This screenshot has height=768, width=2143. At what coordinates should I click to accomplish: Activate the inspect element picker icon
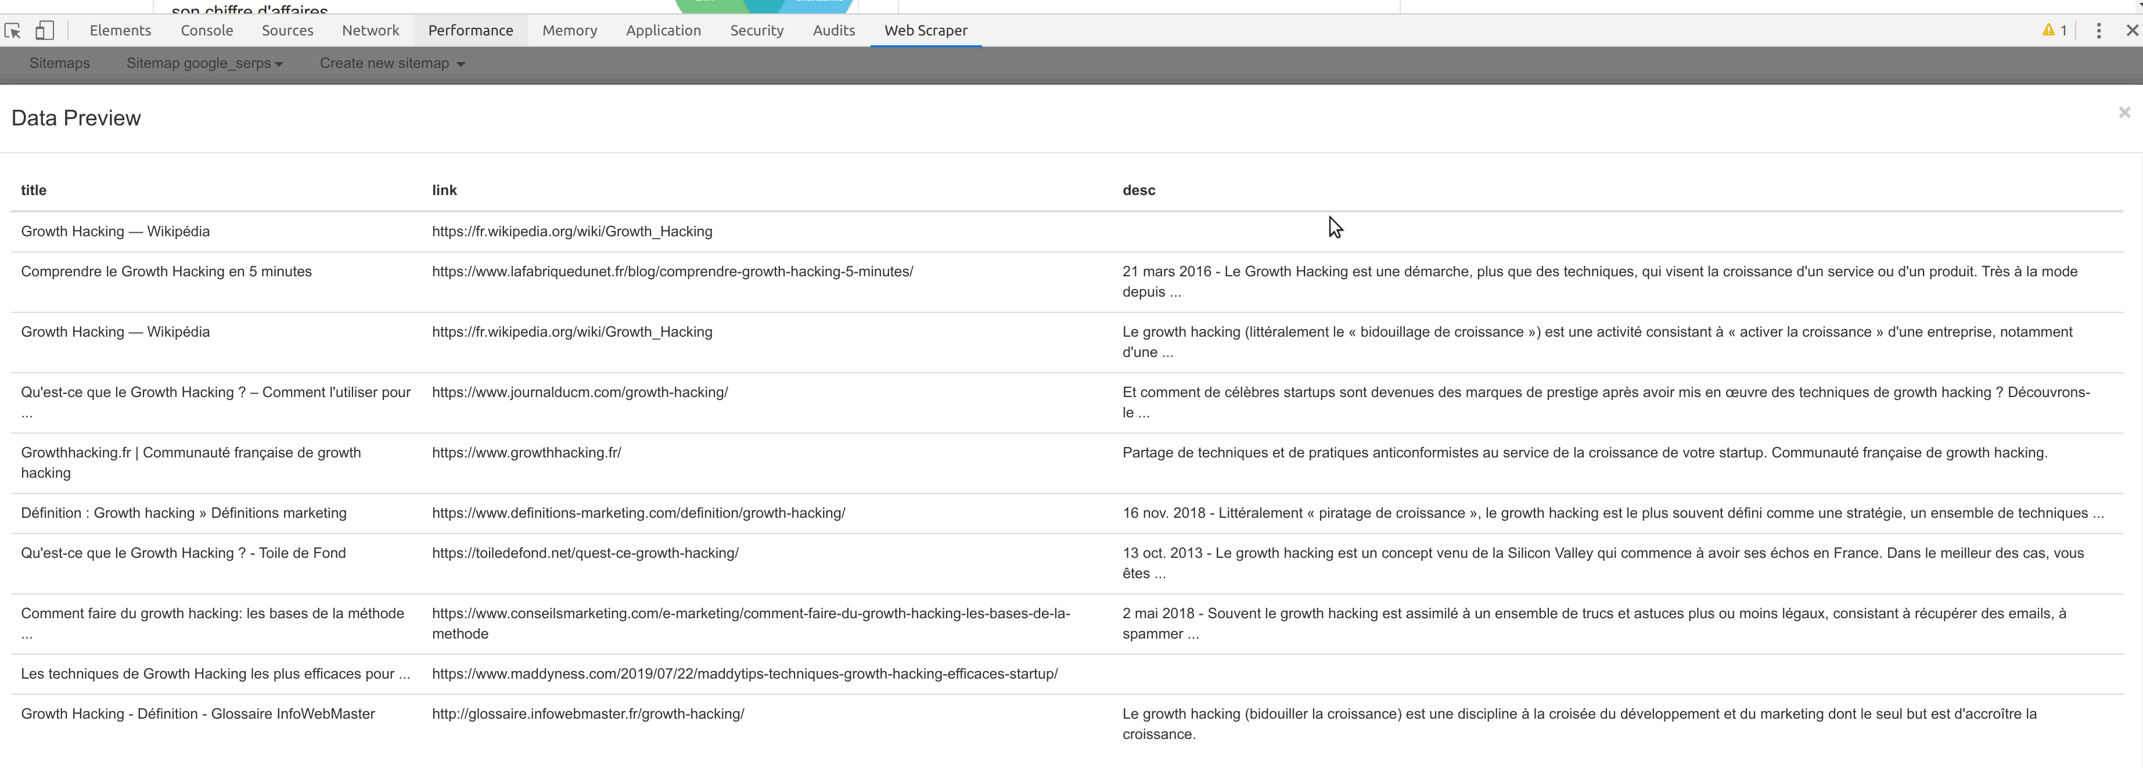pyautogui.click(x=12, y=31)
